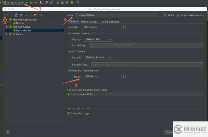The width and height of the screenshot is (208, 137).
Task: Copy the selected configuration
Action: click(x=17, y=15)
